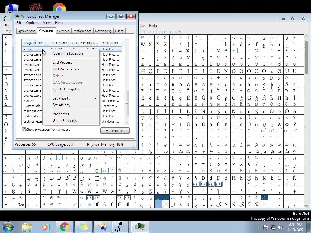Open Task Manager Options menu
311x233 pixels.
pos(32,23)
